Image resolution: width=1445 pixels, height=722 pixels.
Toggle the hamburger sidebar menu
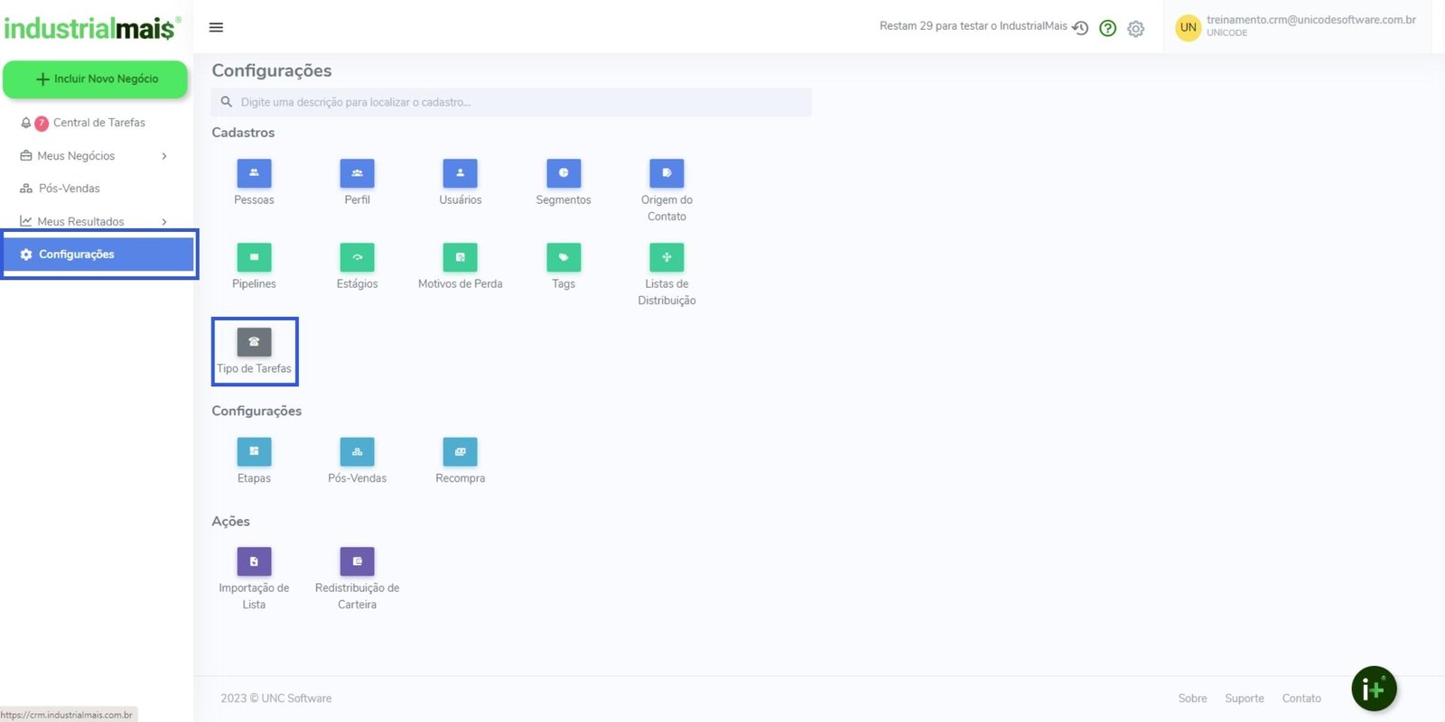pos(216,27)
